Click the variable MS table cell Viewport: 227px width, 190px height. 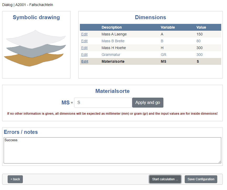pyautogui.click(x=163, y=61)
